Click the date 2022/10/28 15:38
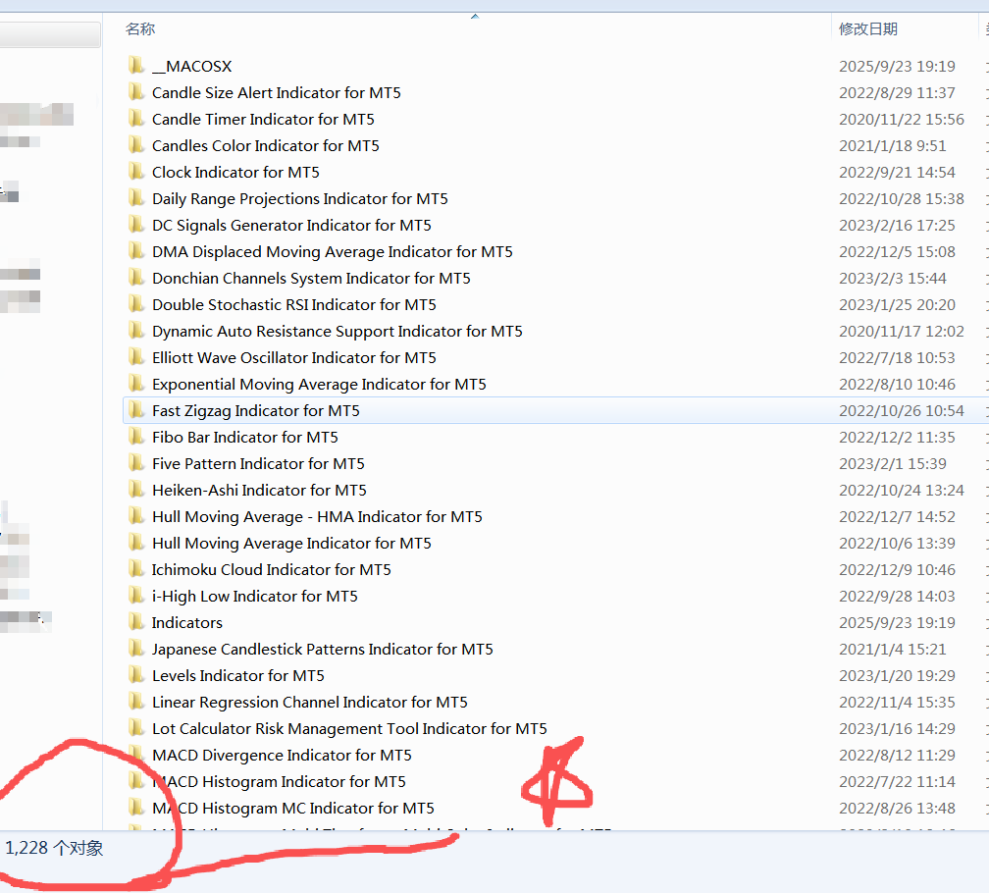The width and height of the screenshot is (989, 893). 902,198
